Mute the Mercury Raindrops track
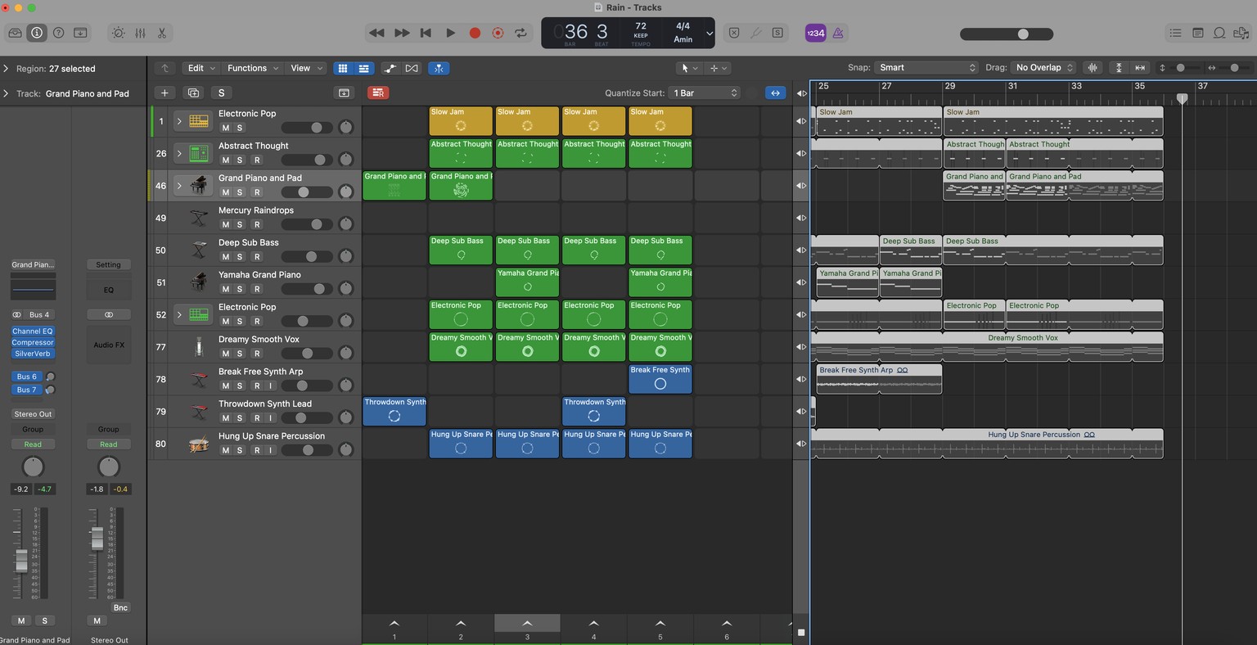 point(226,224)
